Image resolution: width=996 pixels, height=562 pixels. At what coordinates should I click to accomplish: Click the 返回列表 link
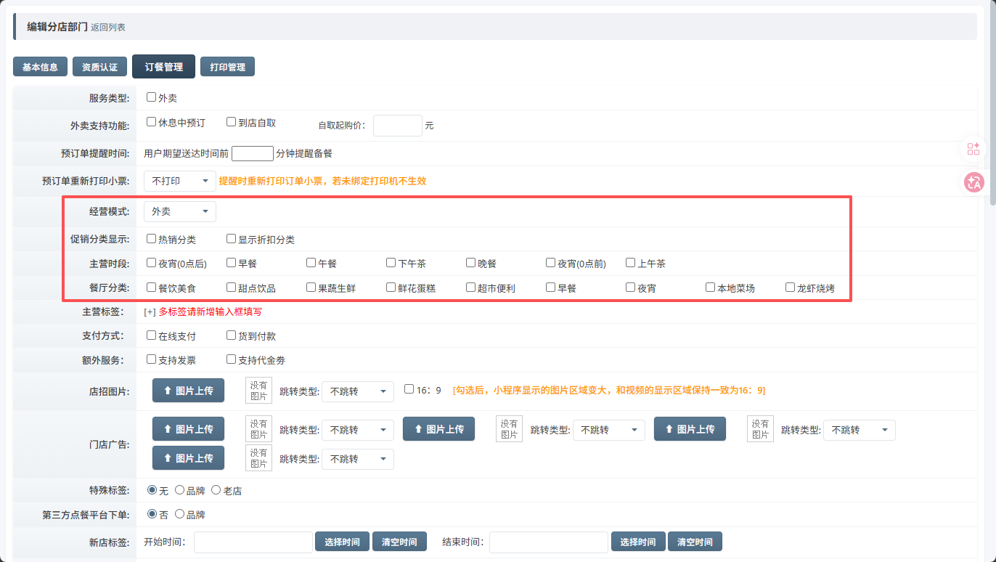click(x=108, y=28)
